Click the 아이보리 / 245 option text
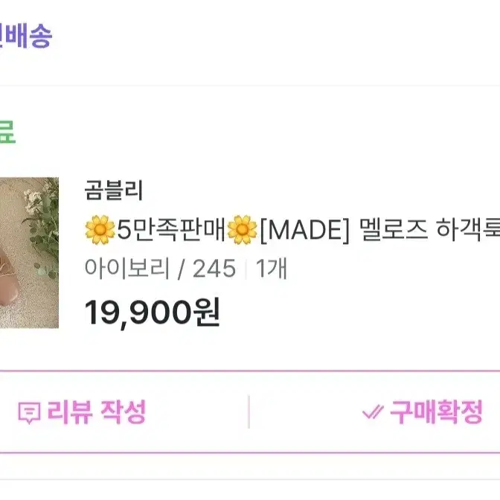The width and height of the screenshot is (500, 500). [x=160, y=268]
